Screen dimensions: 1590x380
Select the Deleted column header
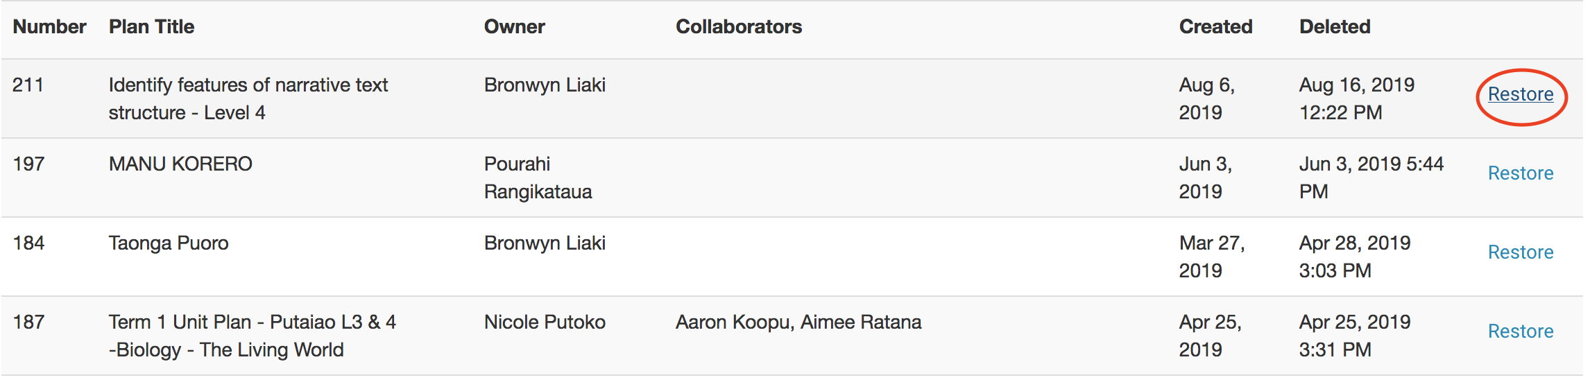(x=1335, y=26)
